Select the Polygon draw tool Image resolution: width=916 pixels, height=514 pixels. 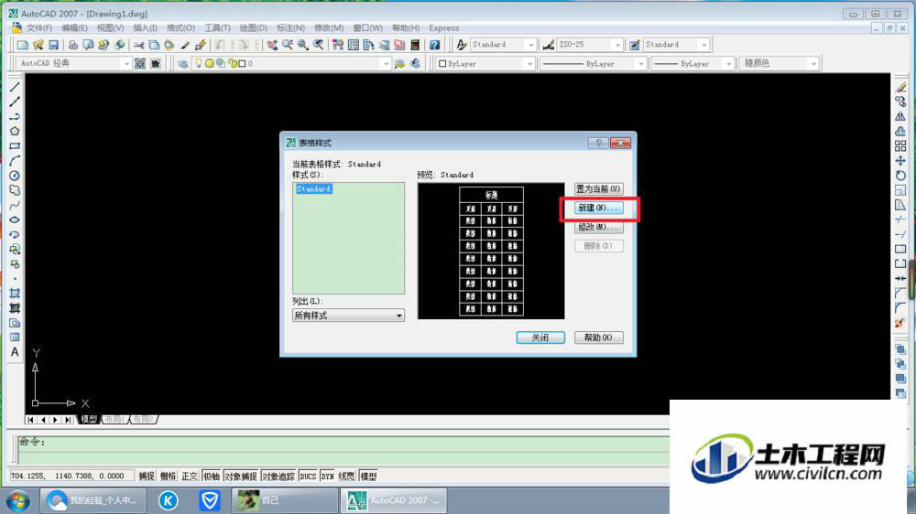tap(15, 132)
